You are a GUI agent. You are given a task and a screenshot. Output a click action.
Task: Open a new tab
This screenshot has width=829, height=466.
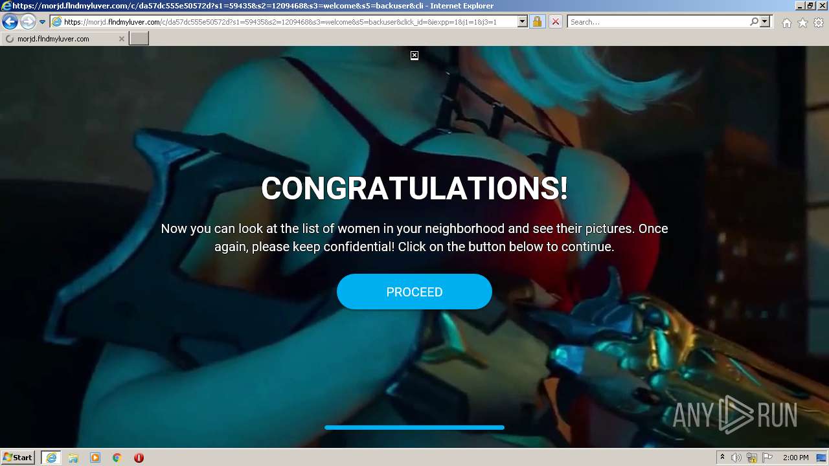139,39
